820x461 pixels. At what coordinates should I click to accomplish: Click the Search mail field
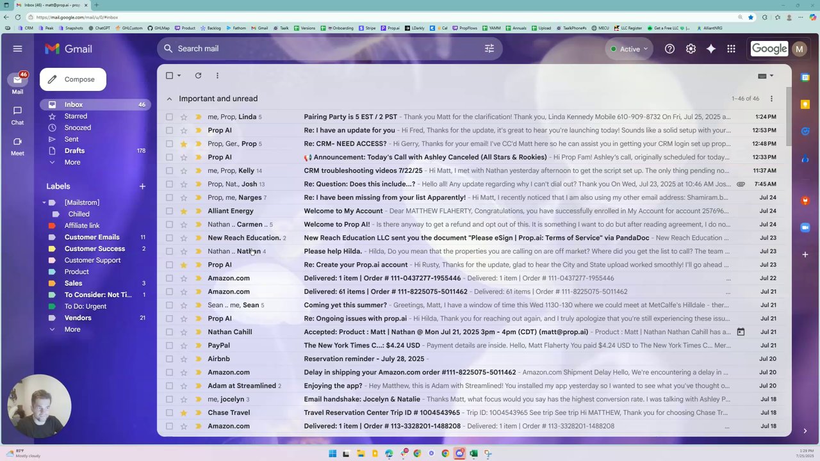tap(329, 49)
